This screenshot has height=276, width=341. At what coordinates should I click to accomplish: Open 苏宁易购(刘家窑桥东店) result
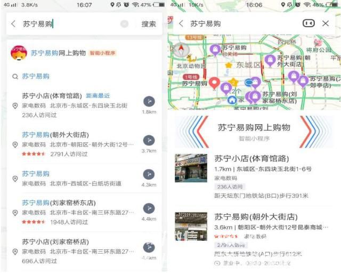(84, 212)
